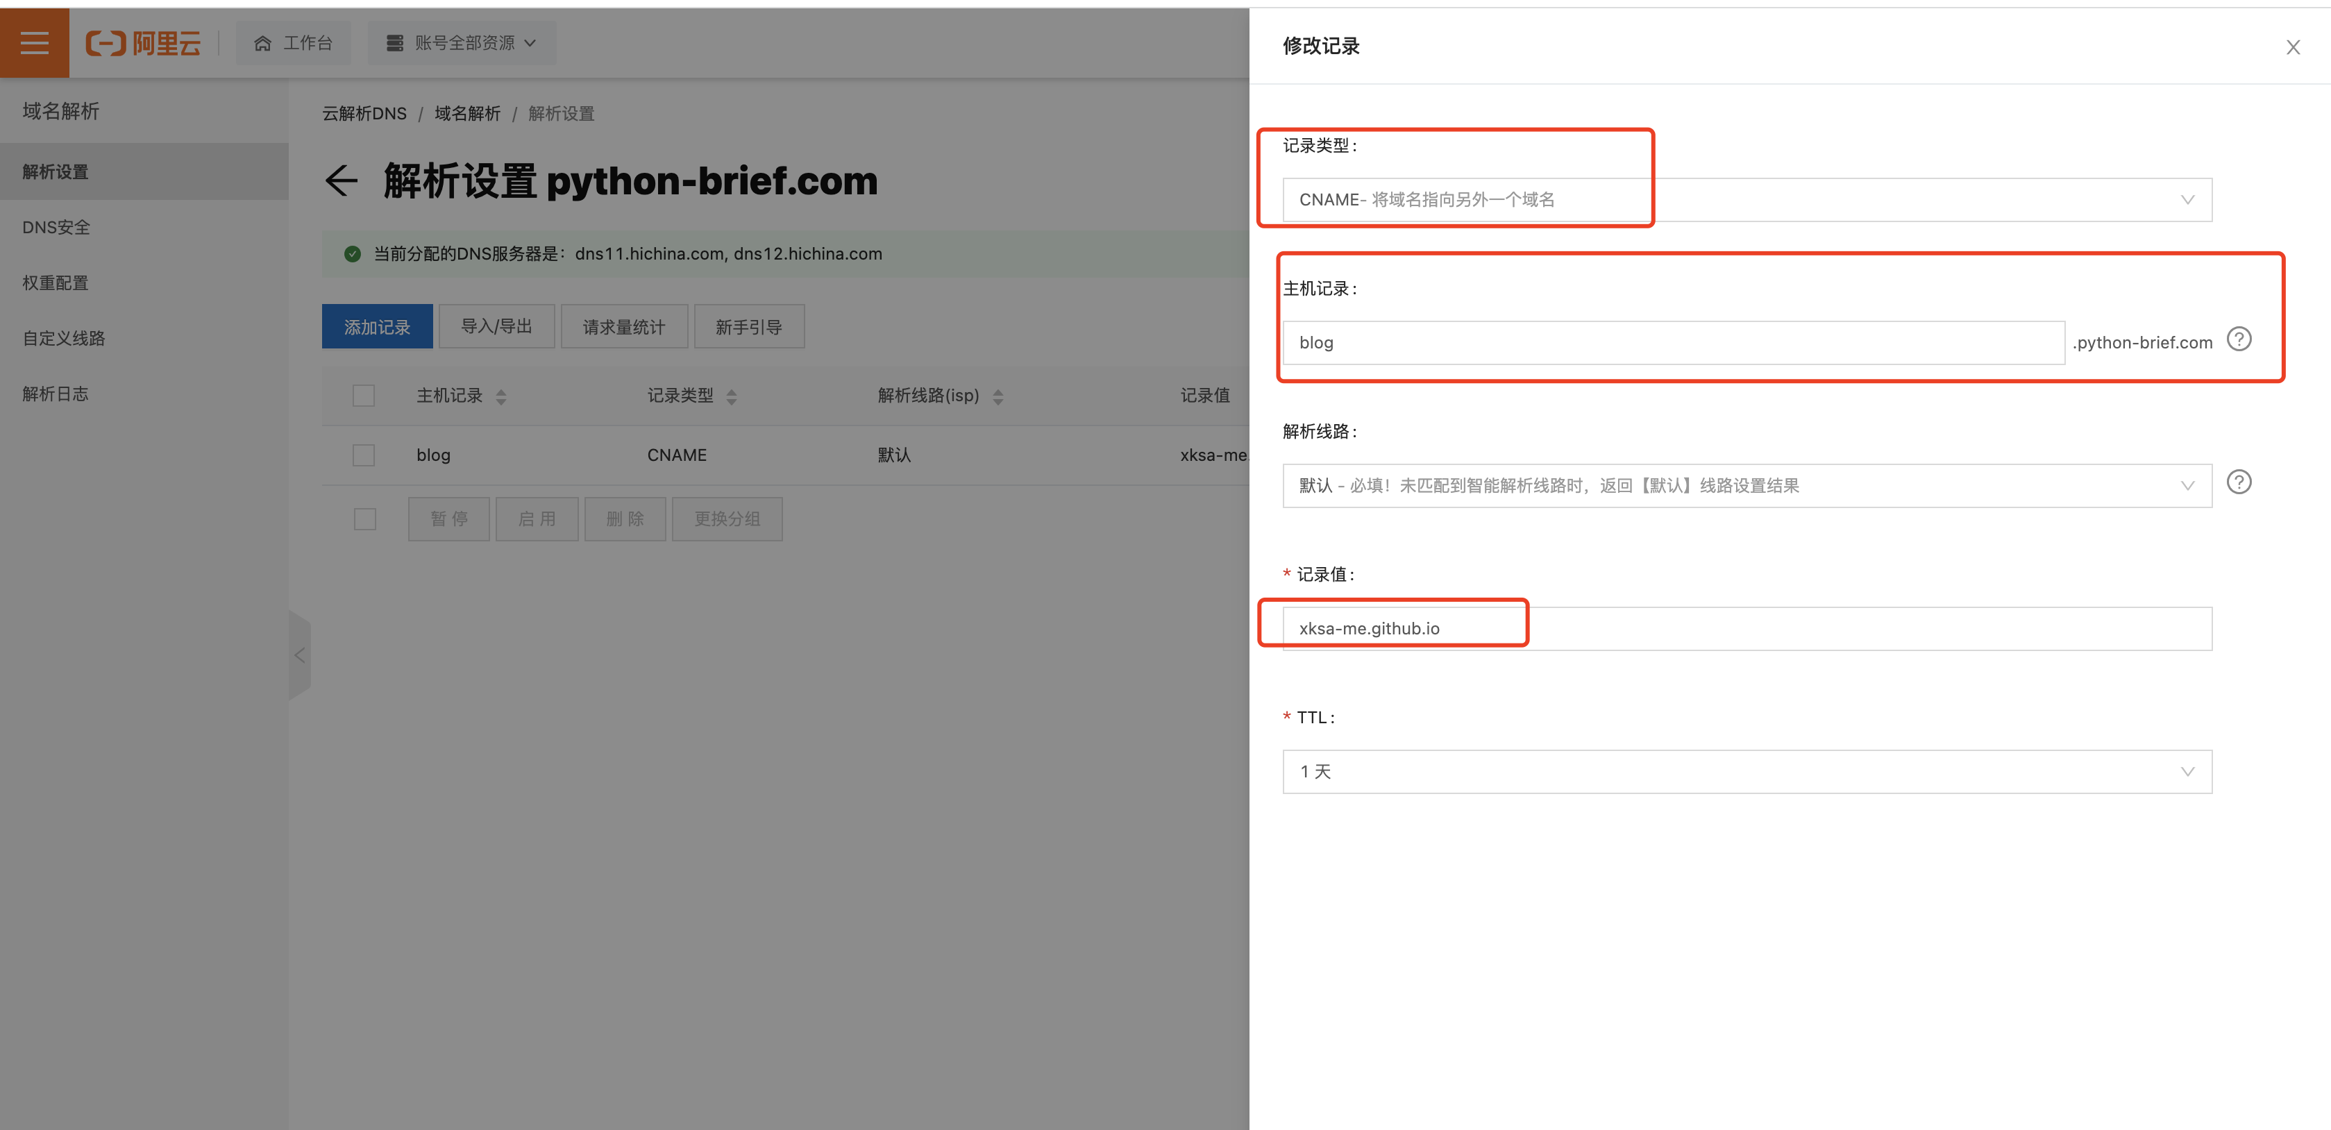Image resolution: width=2331 pixels, height=1130 pixels.
Task: Click help icon next to 主机记录 field
Action: tap(2239, 339)
